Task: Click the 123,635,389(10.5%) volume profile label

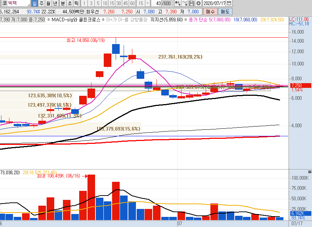Action: pos(50,95)
